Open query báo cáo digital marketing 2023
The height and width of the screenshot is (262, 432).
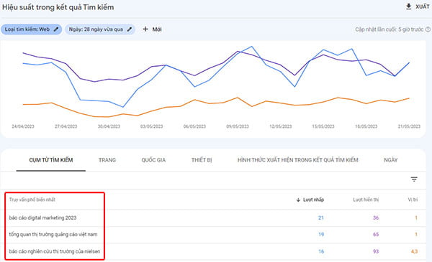click(x=42, y=217)
